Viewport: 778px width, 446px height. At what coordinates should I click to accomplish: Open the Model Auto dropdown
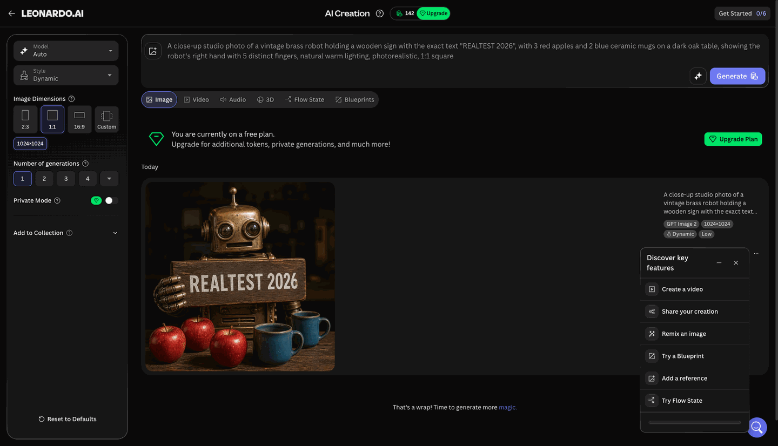[x=66, y=51]
